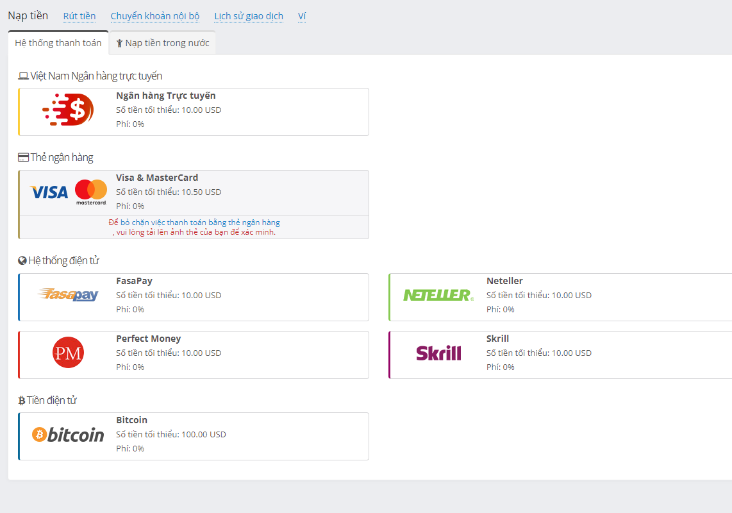Click Perfect Money's minimum amount 10.00 USD text

[x=169, y=353]
